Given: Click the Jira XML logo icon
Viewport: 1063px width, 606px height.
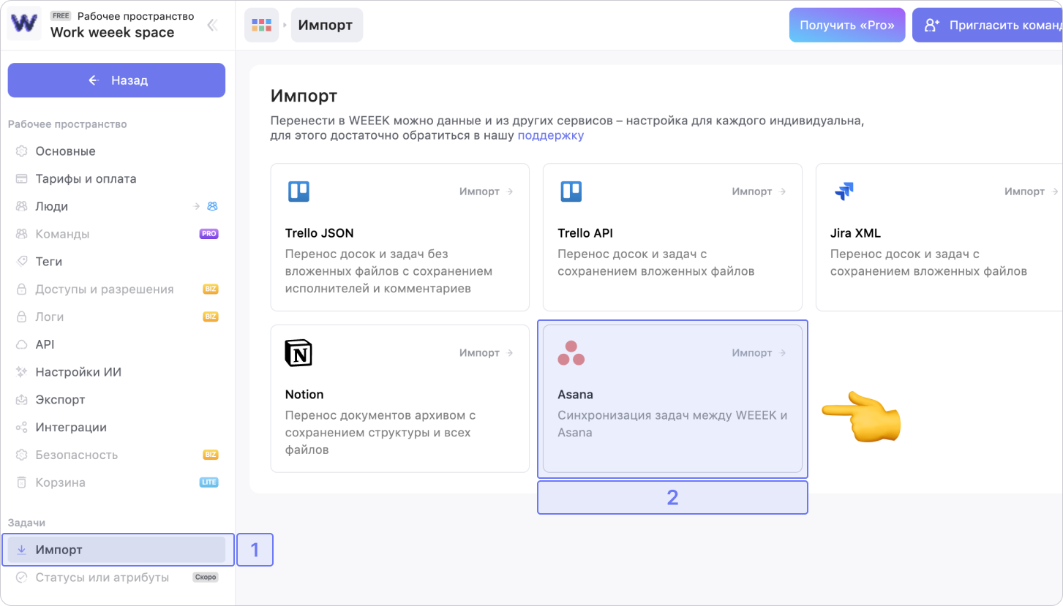Looking at the screenshot, I should coord(844,192).
